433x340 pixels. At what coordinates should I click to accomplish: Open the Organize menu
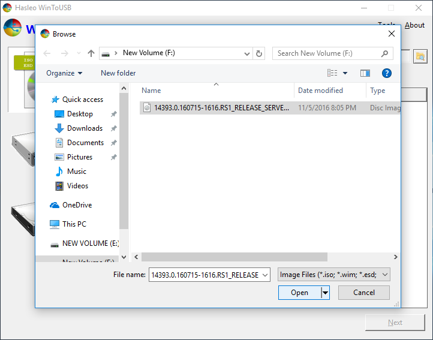pyautogui.click(x=64, y=73)
